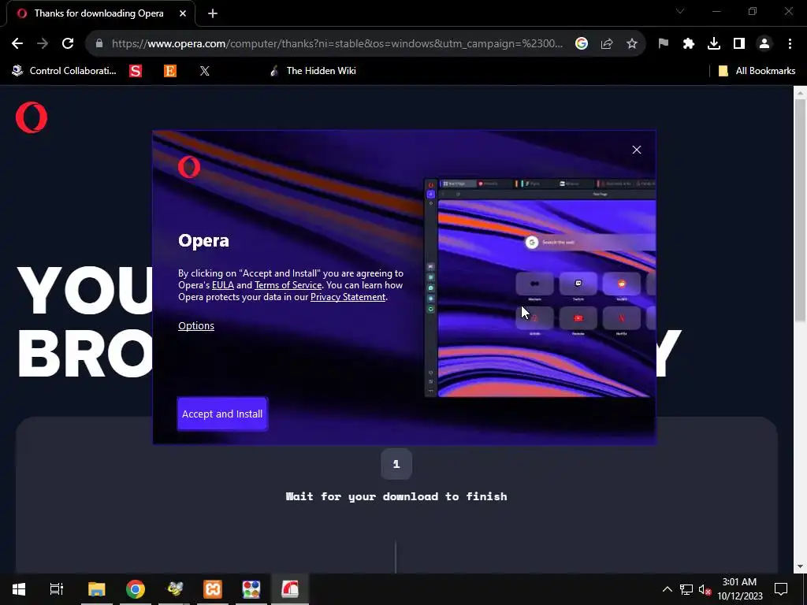Click step number 1 badge
Screen dimensions: 807x605
[396, 464]
